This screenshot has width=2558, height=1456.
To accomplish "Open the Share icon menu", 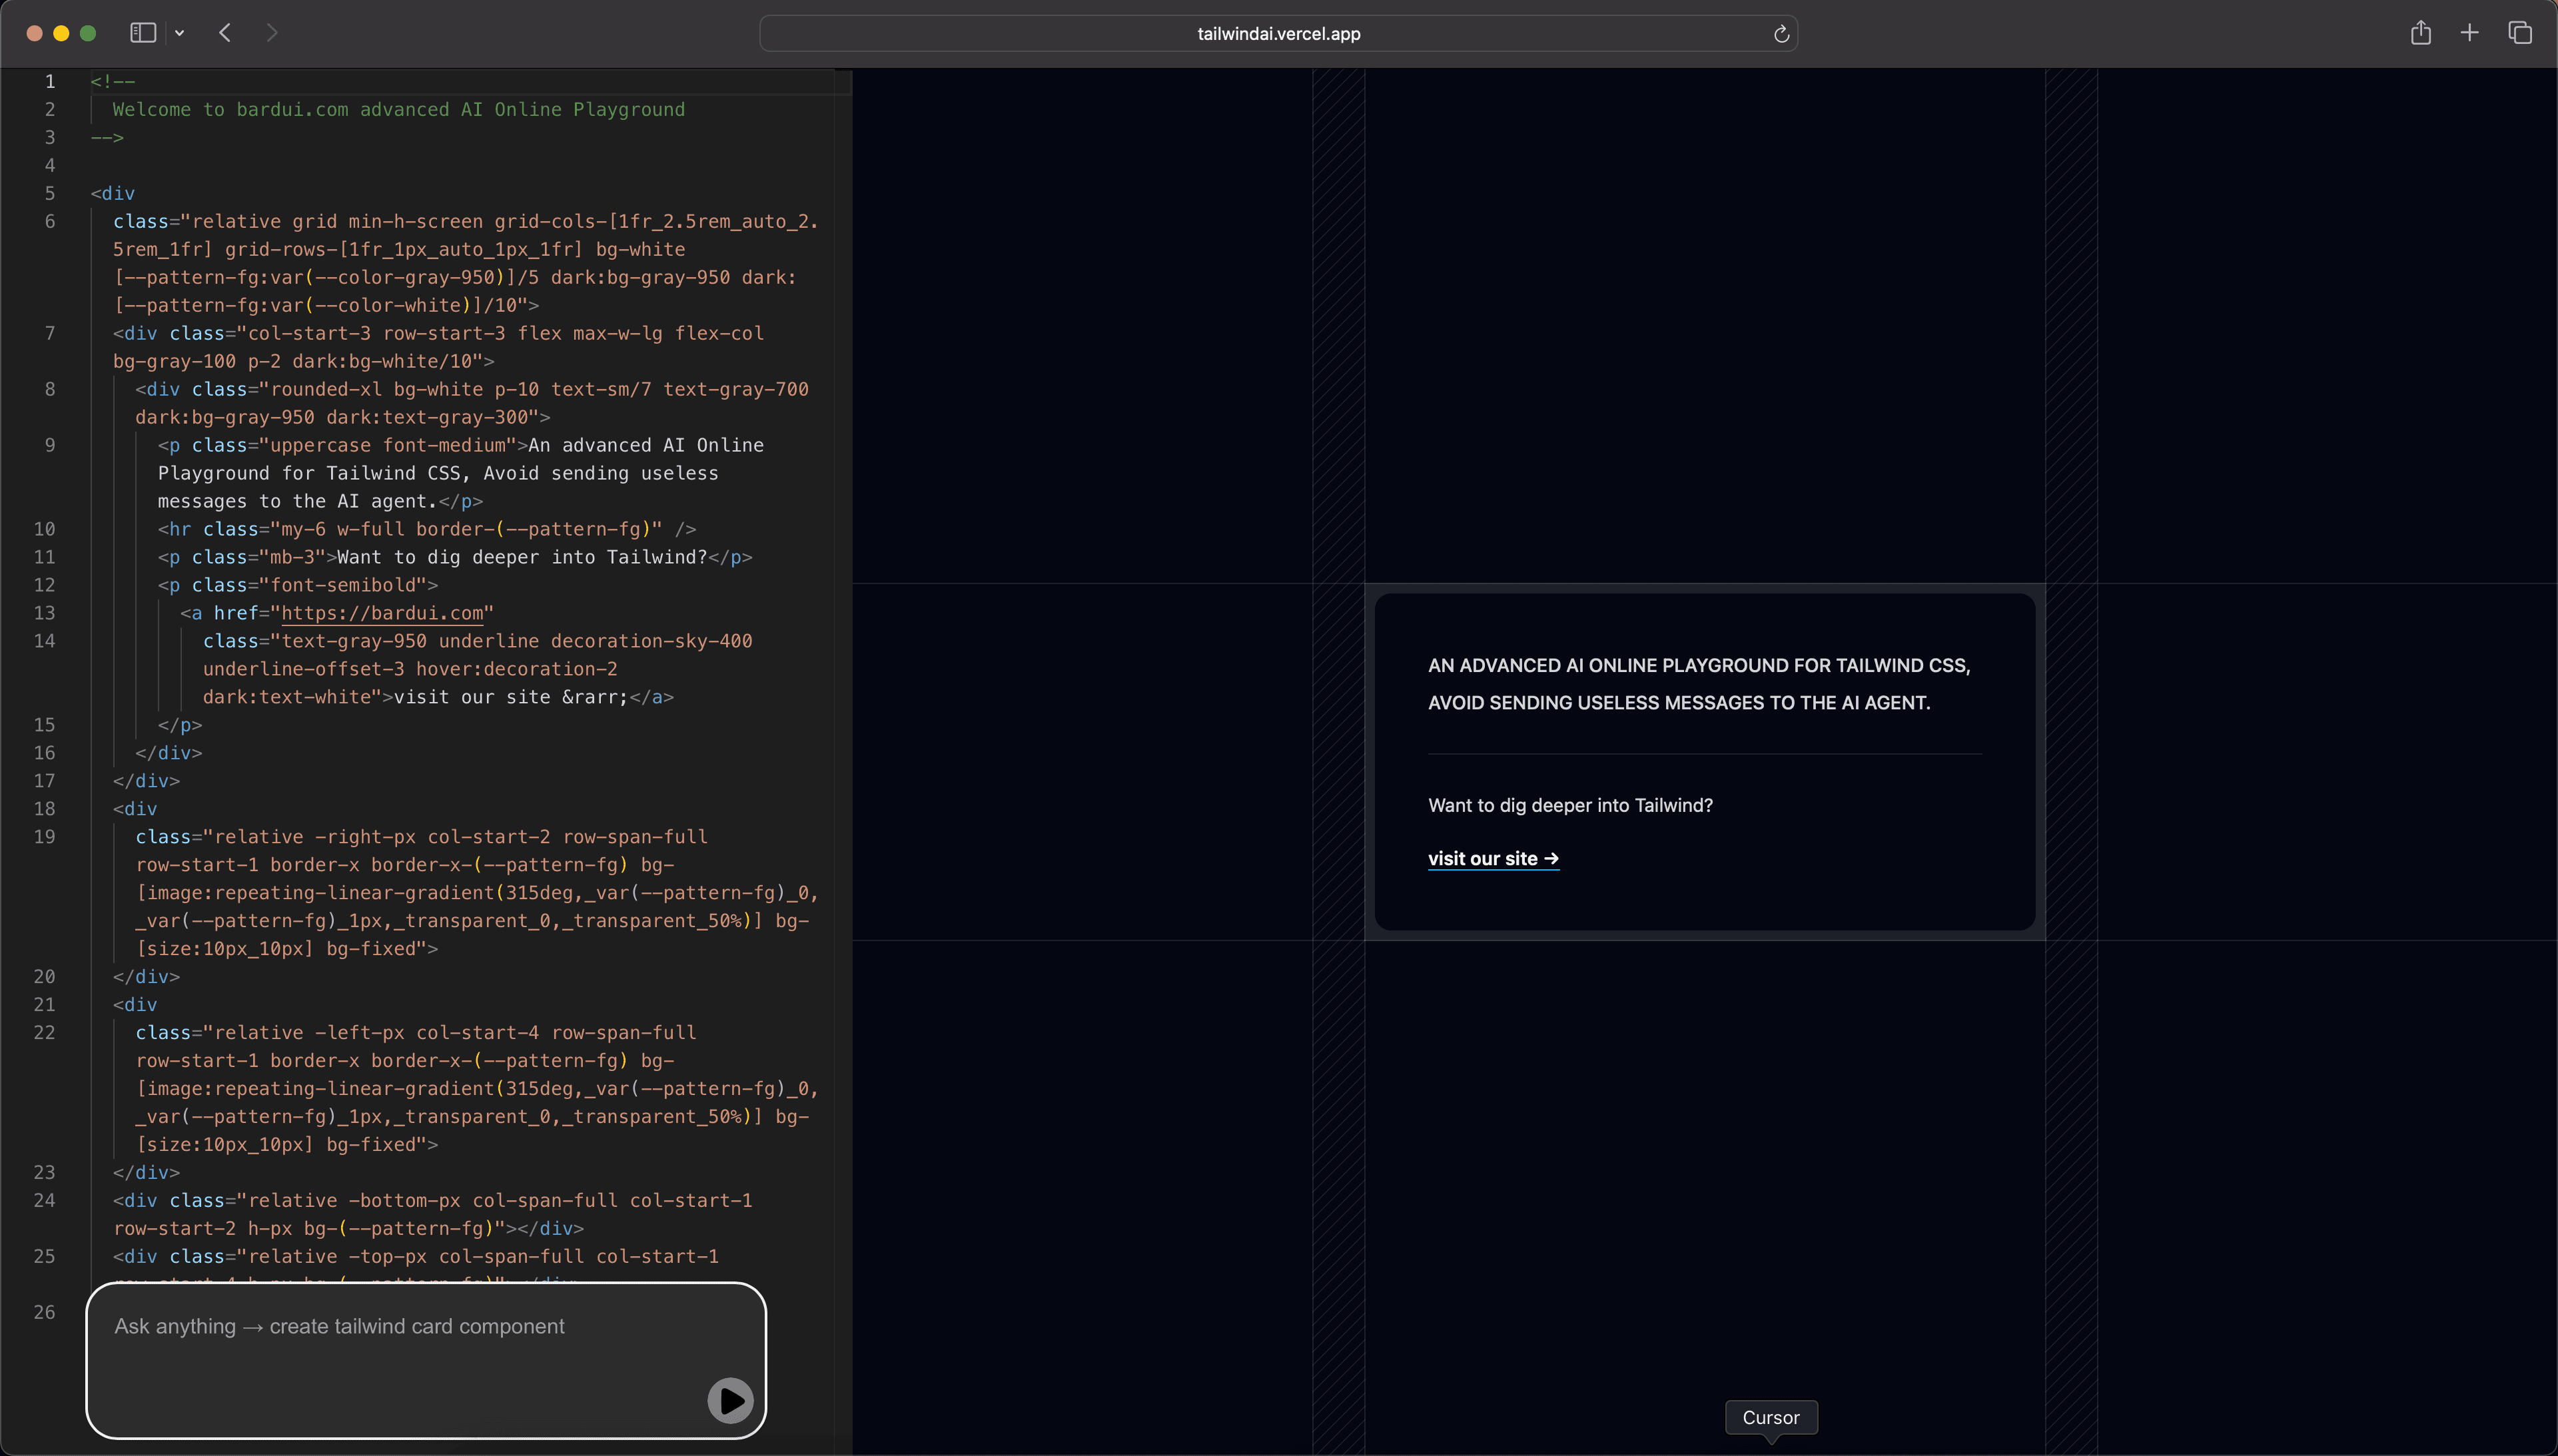I will 2420,33.
